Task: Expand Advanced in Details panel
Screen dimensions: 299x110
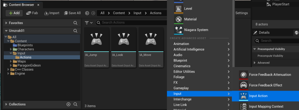Action: (255, 63)
